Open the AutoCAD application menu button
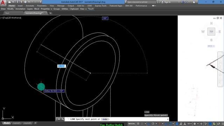 click(x=3, y=3)
